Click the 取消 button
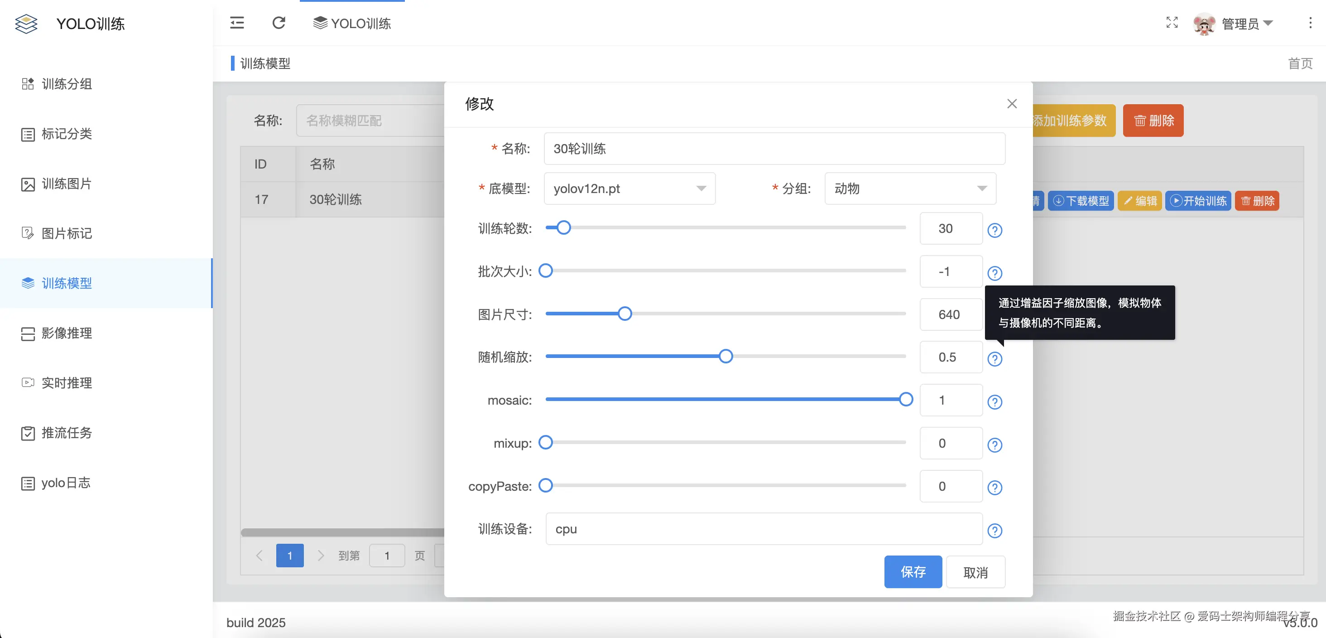This screenshot has width=1326, height=638. coord(975,572)
